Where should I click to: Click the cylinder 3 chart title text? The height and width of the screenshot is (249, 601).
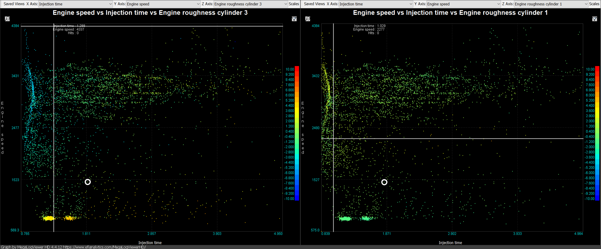click(x=150, y=13)
